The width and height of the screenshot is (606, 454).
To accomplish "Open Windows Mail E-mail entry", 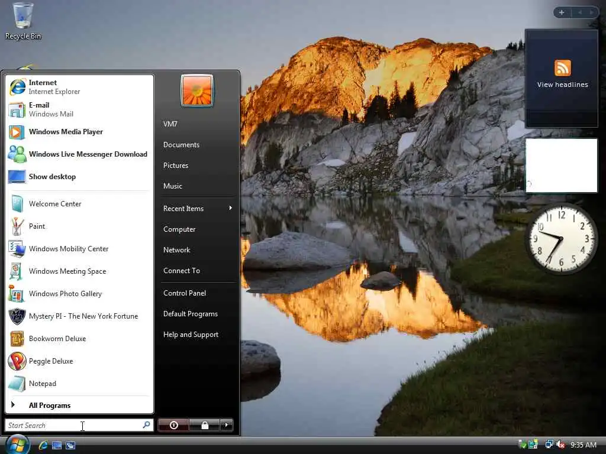I will pyautogui.click(x=79, y=109).
